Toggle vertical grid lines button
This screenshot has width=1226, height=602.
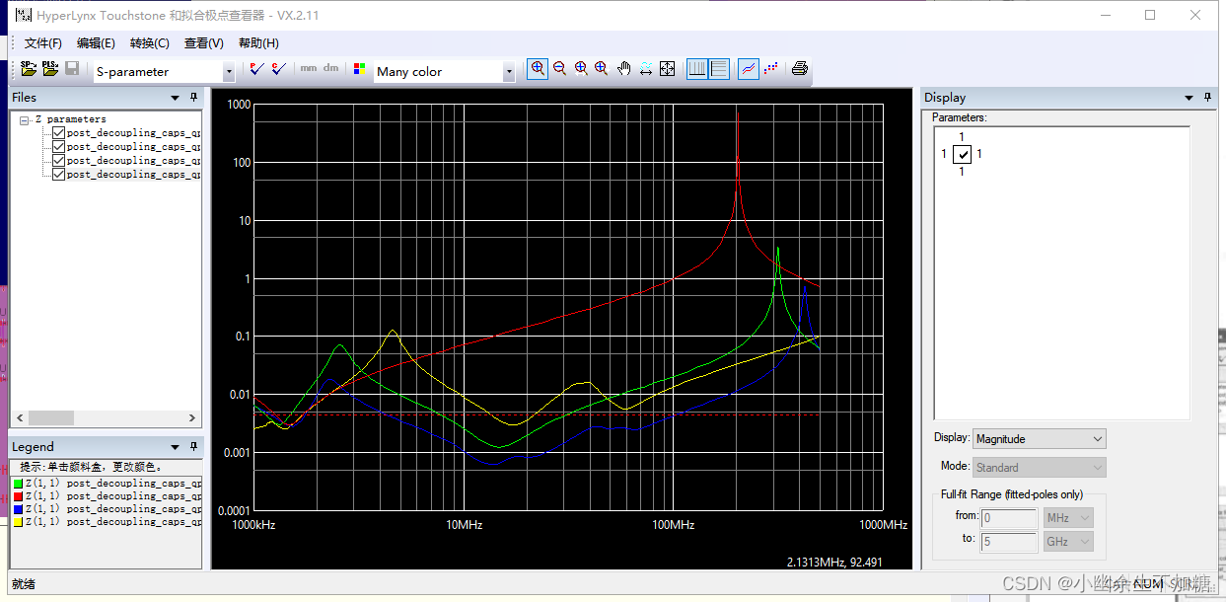click(697, 68)
